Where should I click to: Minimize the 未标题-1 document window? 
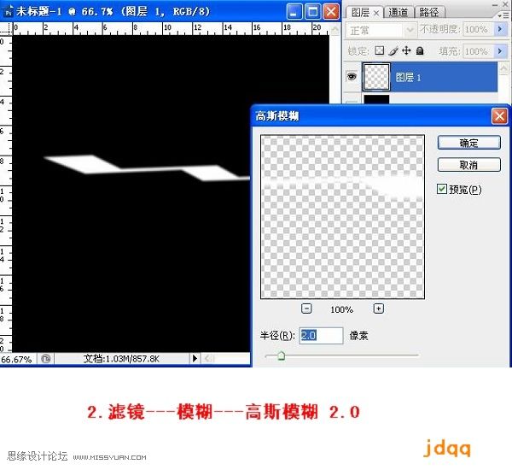click(x=294, y=12)
